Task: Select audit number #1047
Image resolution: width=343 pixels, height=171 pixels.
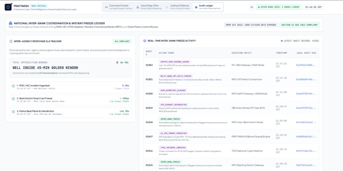Action: 149,137
